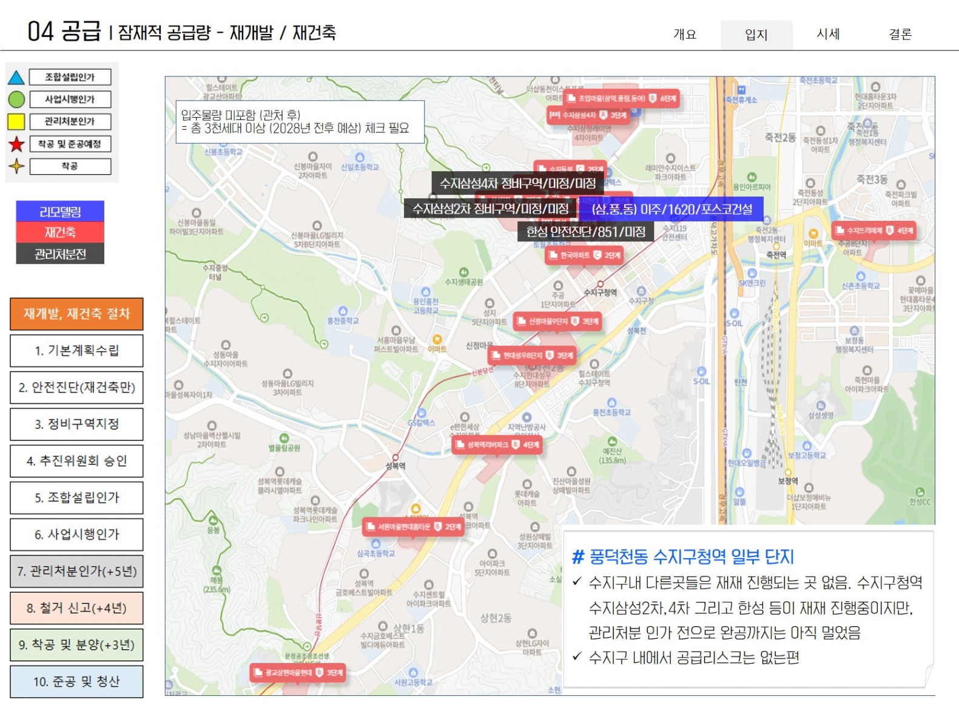959x708 pixels.
Task: Click the red 재건축 color box
Action: (x=60, y=232)
